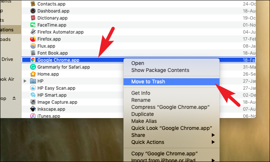Select the Dictionary.app file name
This screenshot has width=270, height=162.
[x=53, y=18]
